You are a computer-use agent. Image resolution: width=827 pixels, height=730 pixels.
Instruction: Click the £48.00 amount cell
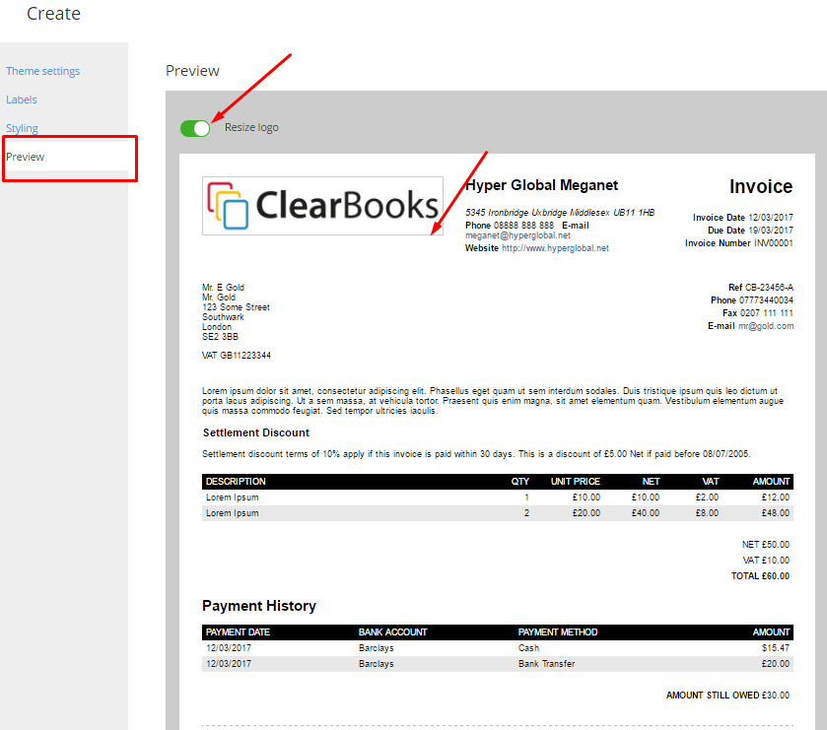[776, 513]
